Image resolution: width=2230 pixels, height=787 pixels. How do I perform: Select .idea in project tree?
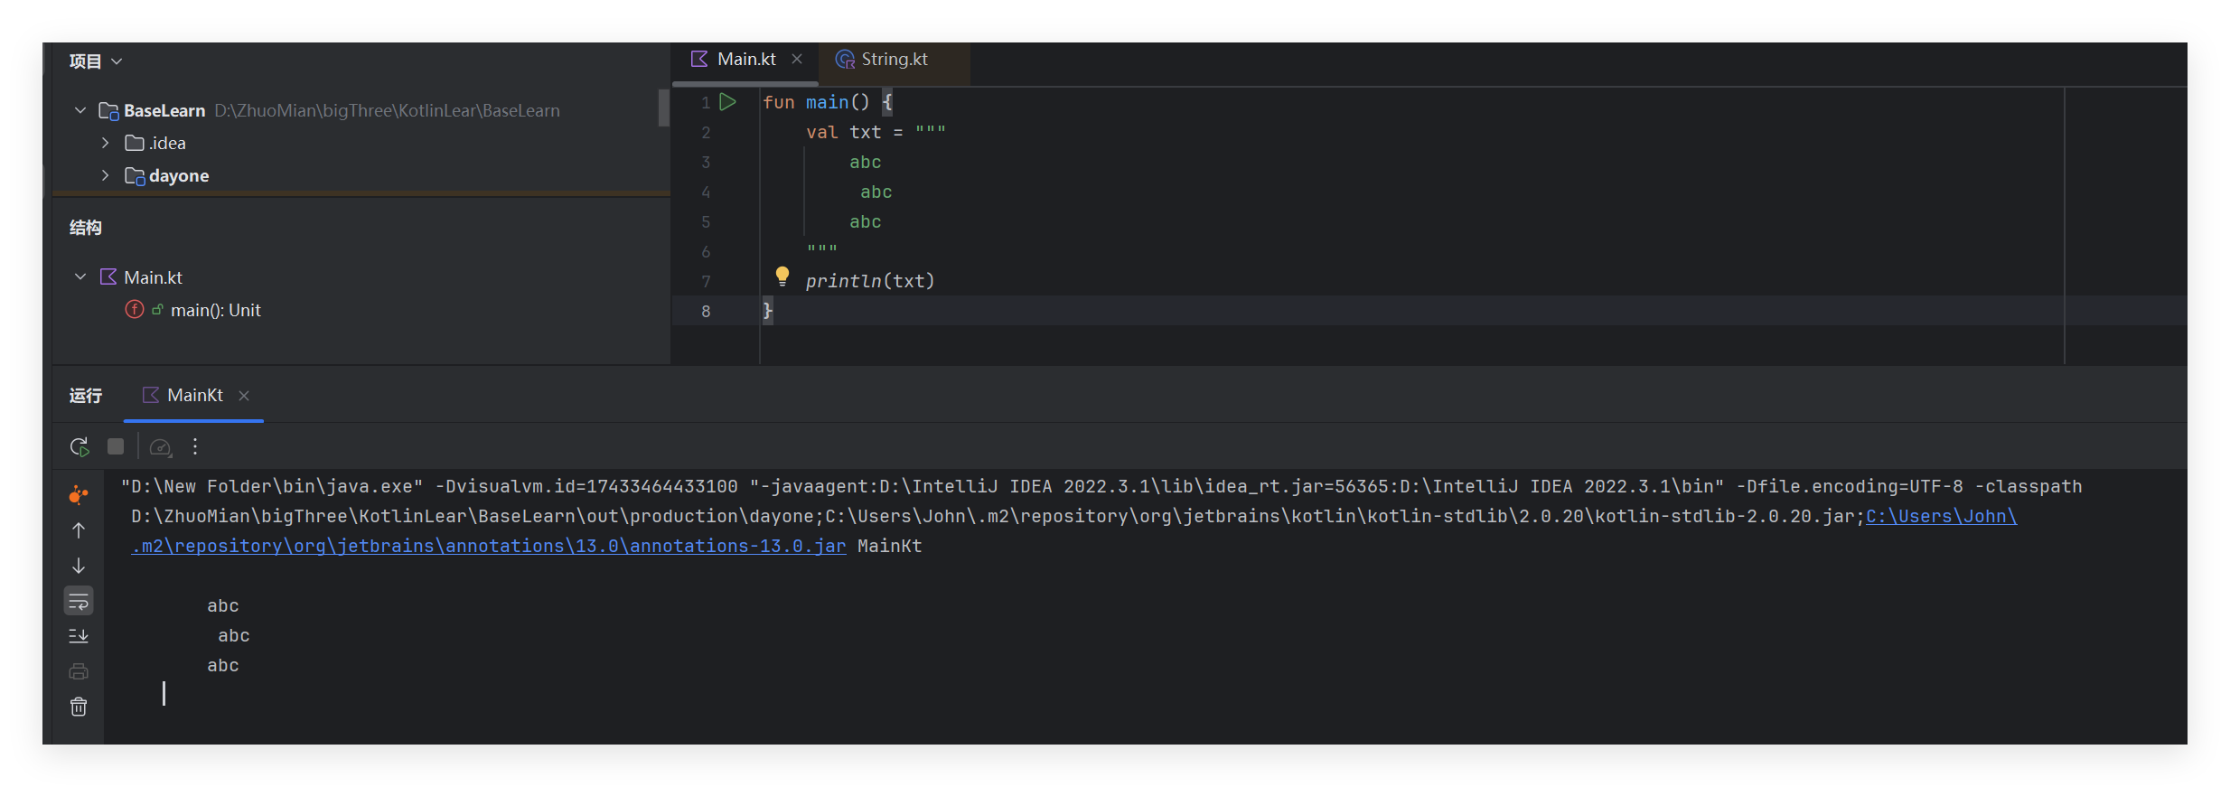pos(168,143)
